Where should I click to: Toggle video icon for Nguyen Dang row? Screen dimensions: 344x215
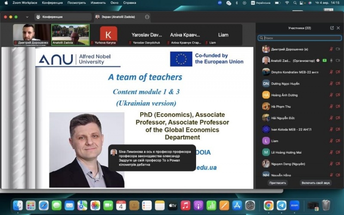(338, 164)
